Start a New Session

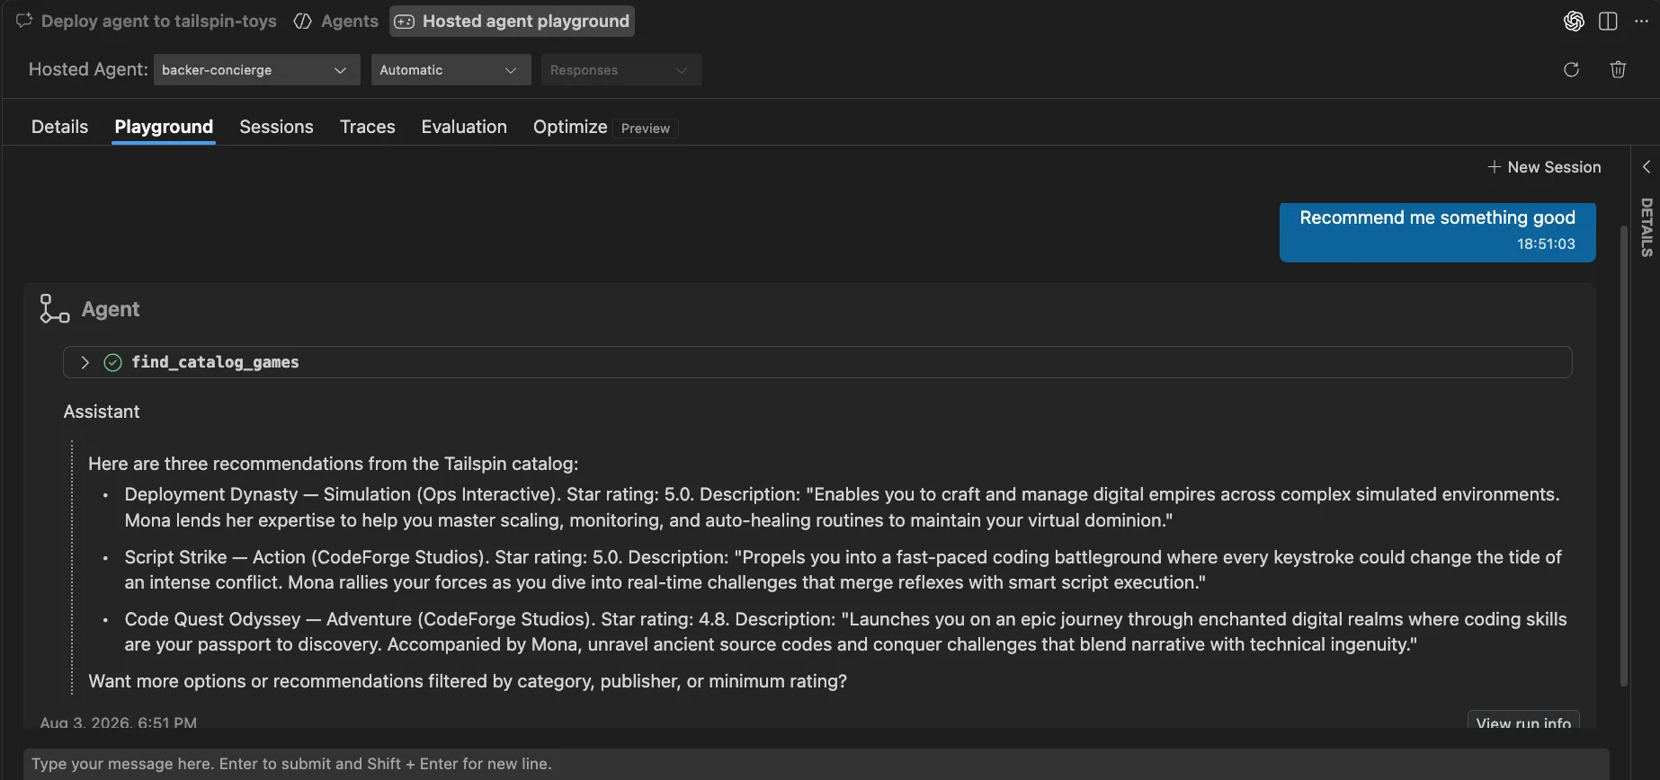pos(1544,167)
